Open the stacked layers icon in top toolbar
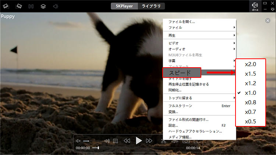 coord(43,6)
